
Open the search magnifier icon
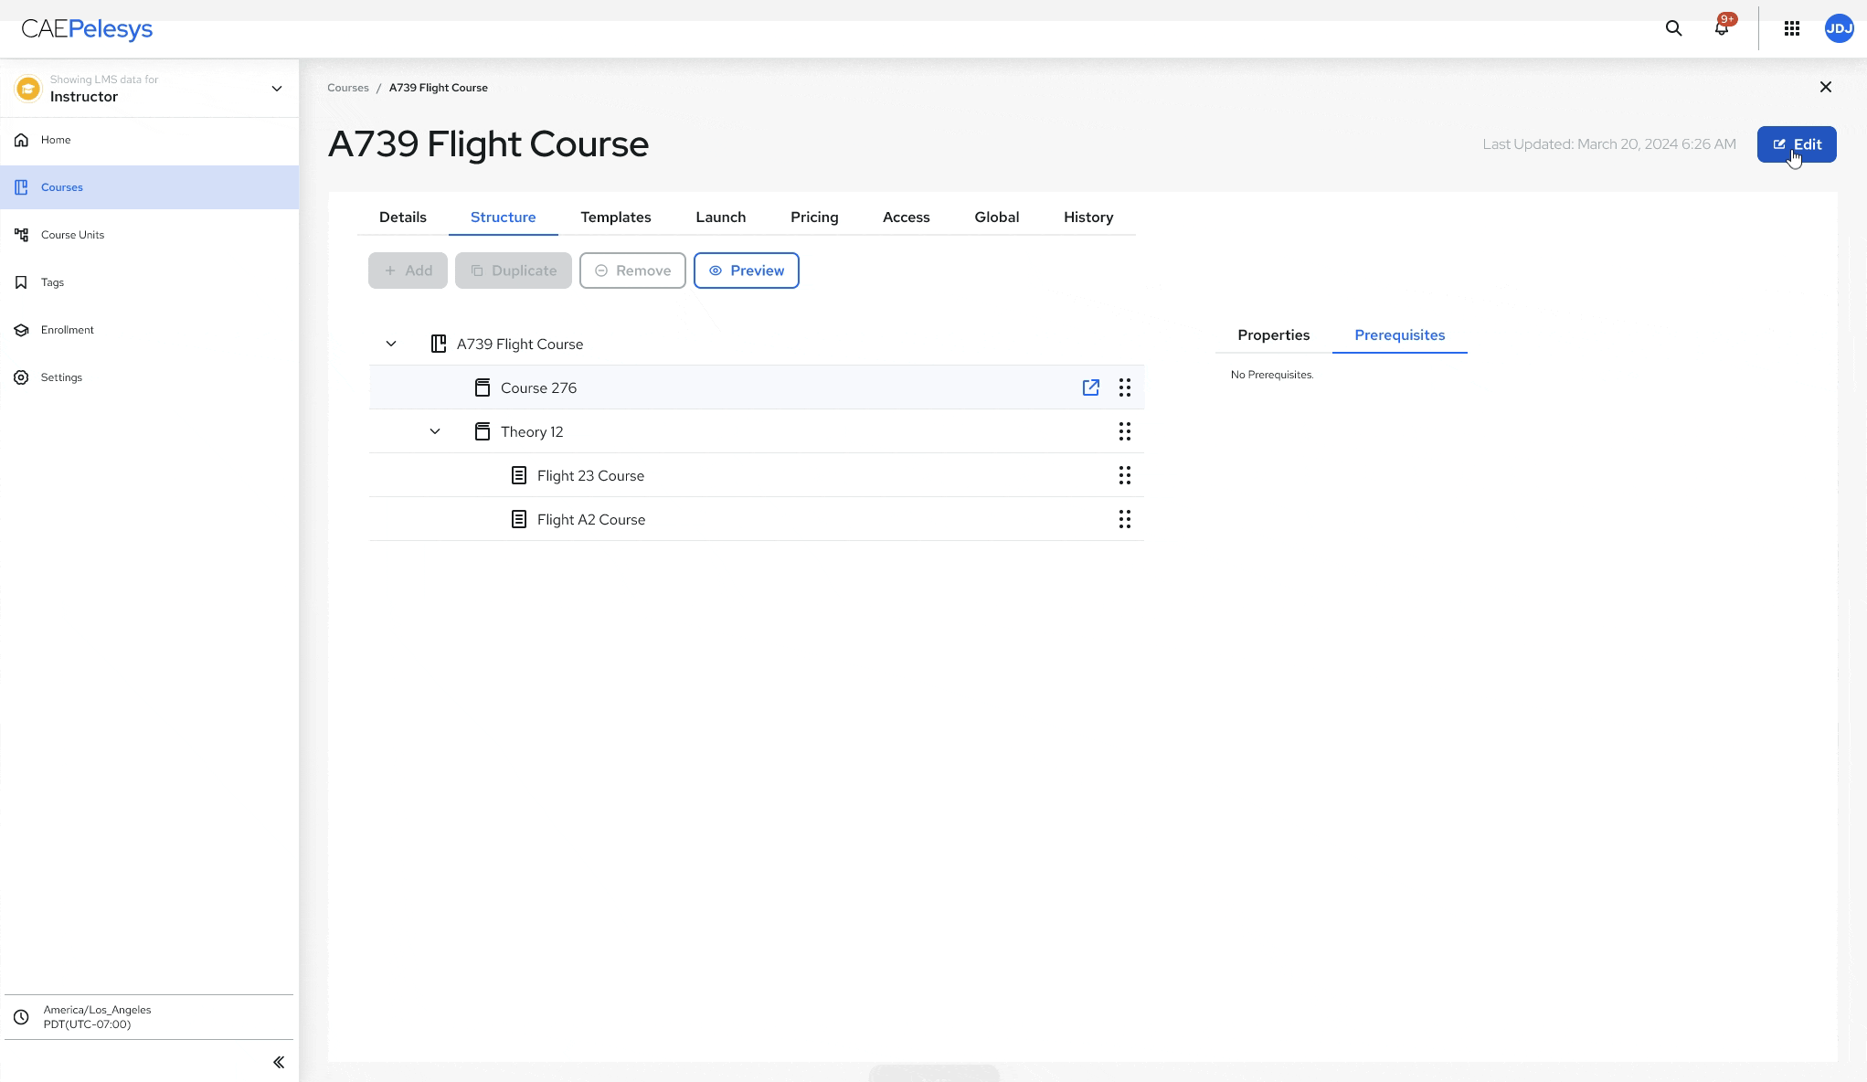click(x=1673, y=28)
